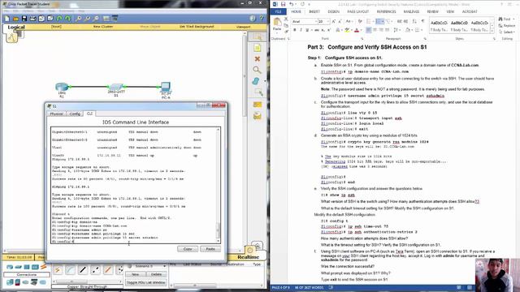Choose the Connections lightning category
Image resolution: width=520 pixels, height=292 pixels.
[43, 267]
